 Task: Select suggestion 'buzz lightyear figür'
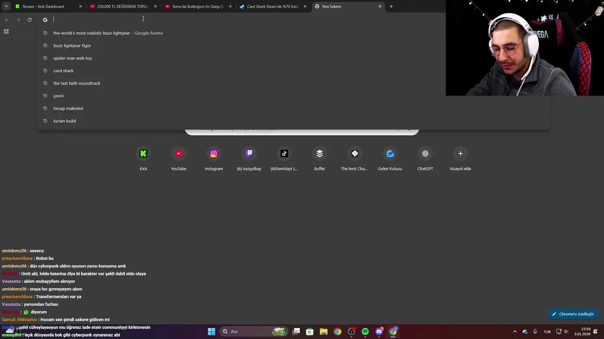coord(293,46)
